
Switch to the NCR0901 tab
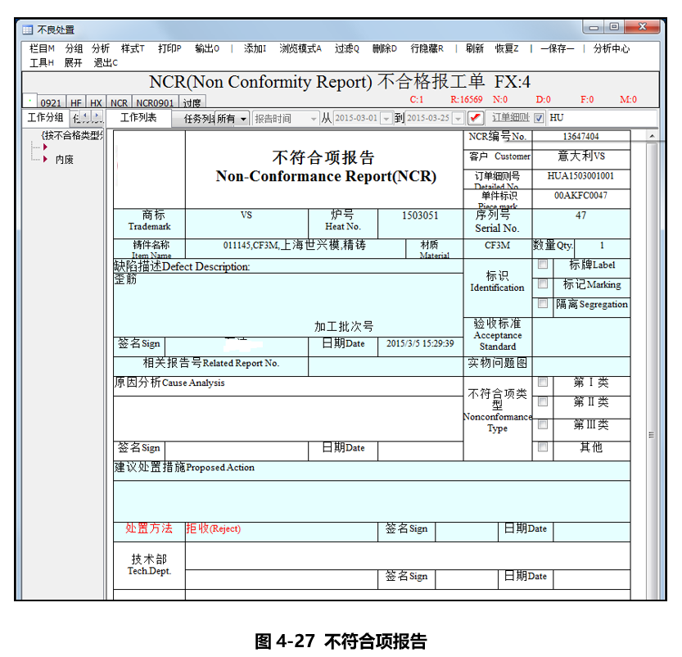(155, 102)
